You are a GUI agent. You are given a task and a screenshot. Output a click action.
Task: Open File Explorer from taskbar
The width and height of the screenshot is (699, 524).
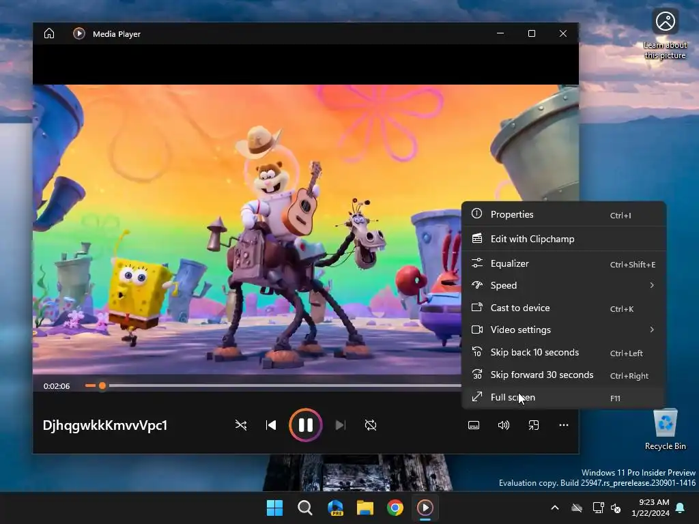pos(365,508)
